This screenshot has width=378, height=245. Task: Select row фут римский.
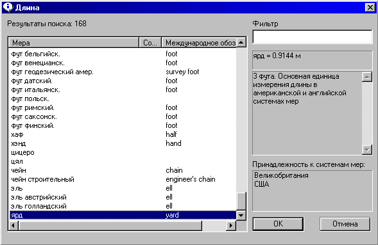tap(123, 107)
